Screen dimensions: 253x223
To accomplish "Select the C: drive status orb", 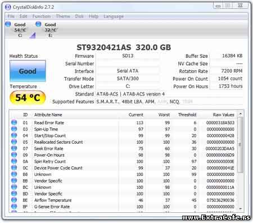I will click(8, 24).
